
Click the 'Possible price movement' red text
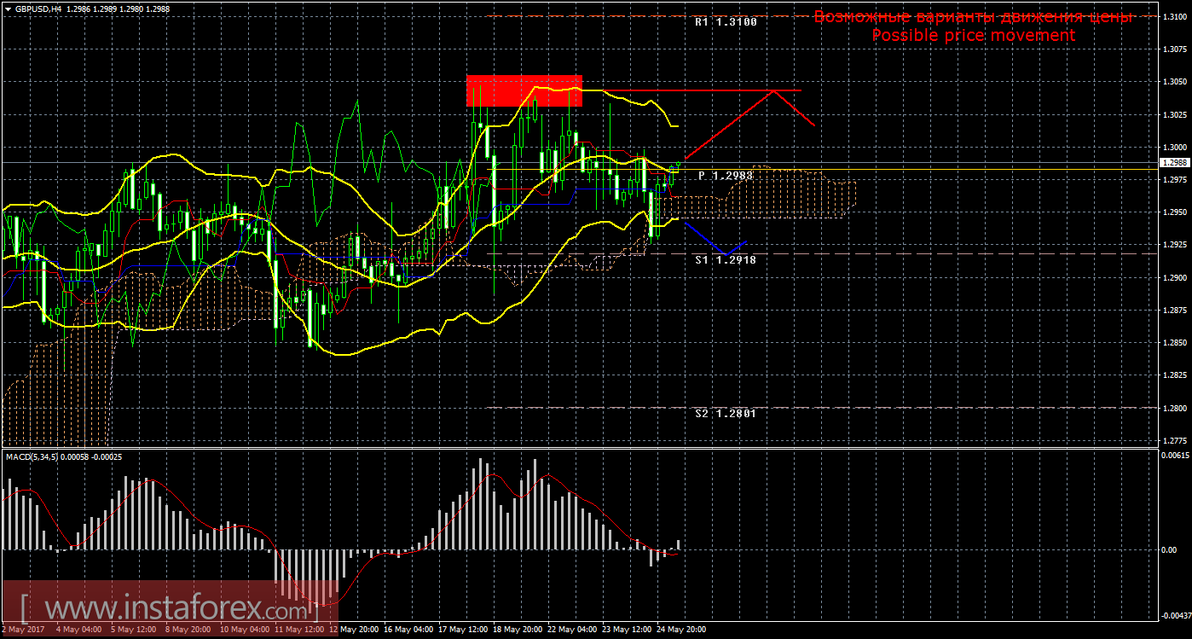(973, 36)
